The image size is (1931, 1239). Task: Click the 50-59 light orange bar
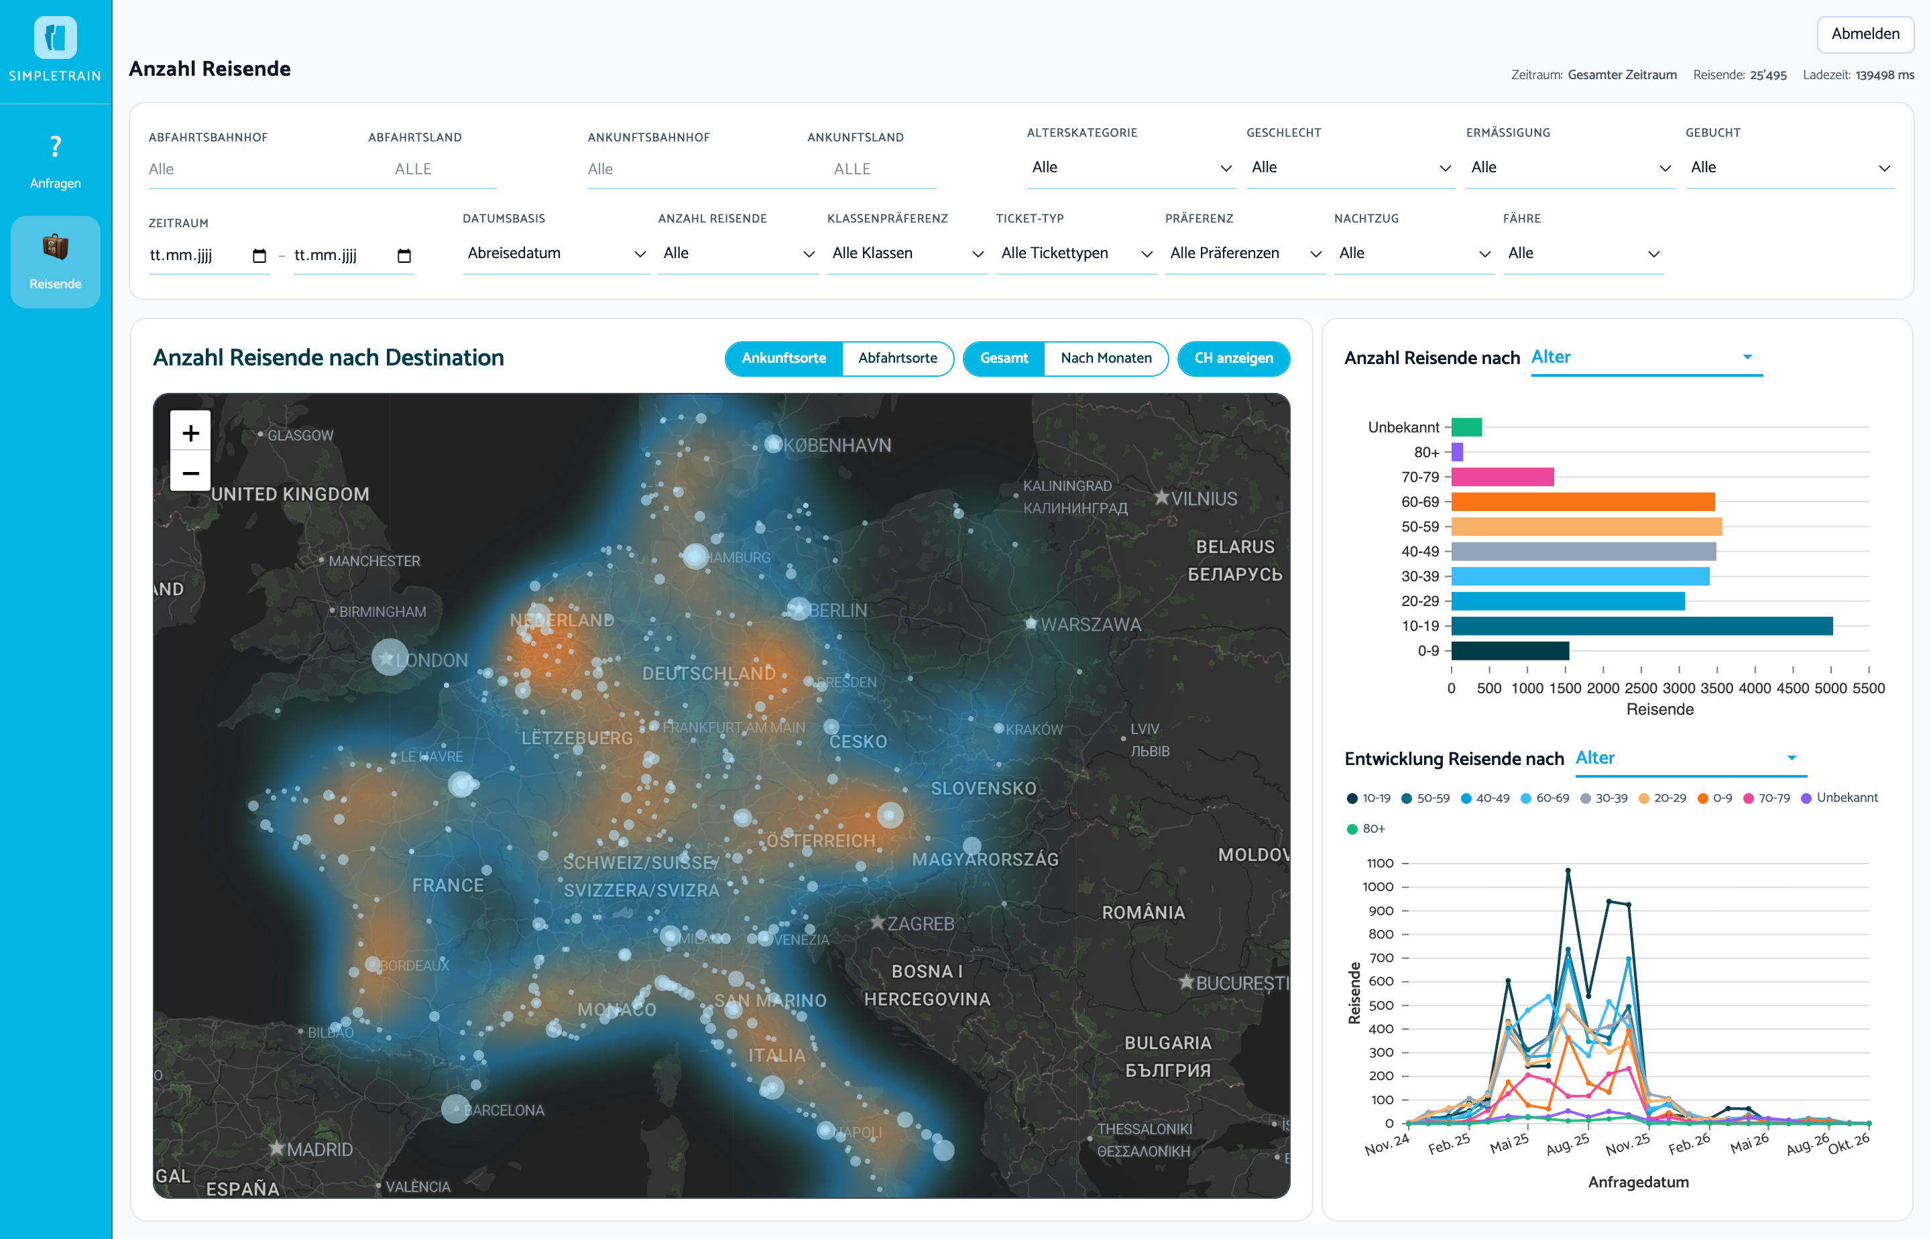(1586, 527)
